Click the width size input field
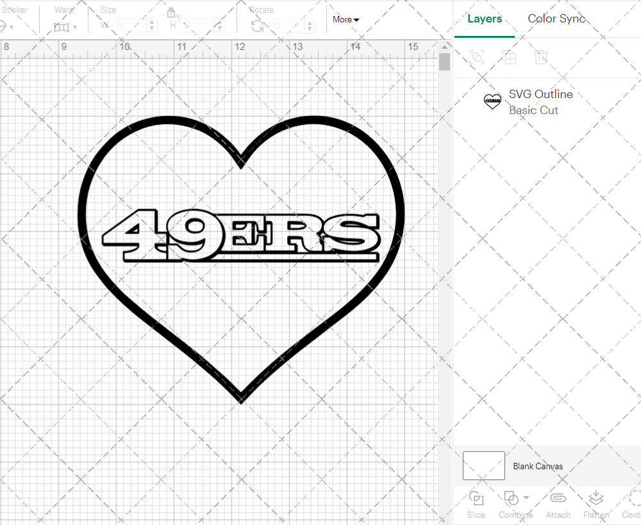The width and height of the screenshot is (641, 525). pyautogui.click(x=131, y=26)
